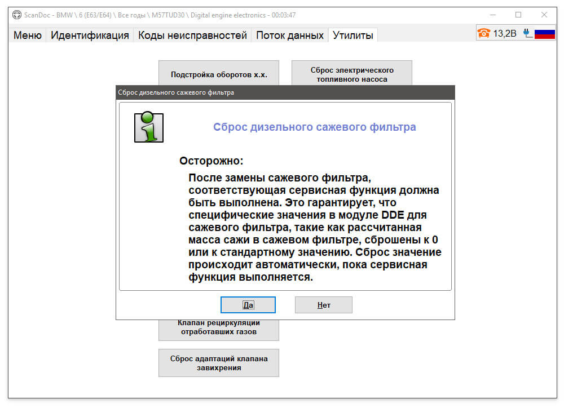
Task: Select Сброс адаптаций клапана завихрения
Action: (219, 363)
